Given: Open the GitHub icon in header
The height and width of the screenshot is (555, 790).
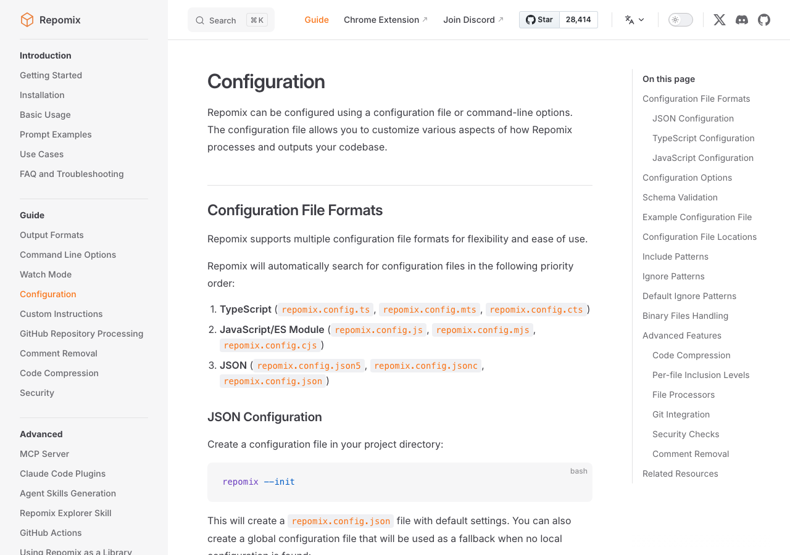Looking at the screenshot, I should (x=764, y=20).
